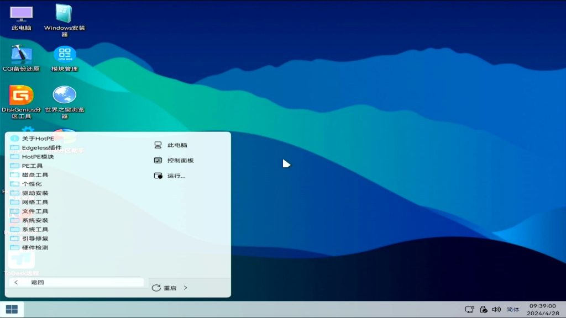Launch the DiskGenius分区工具 desktop icon

pyautogui.click(x=21, y=102)
